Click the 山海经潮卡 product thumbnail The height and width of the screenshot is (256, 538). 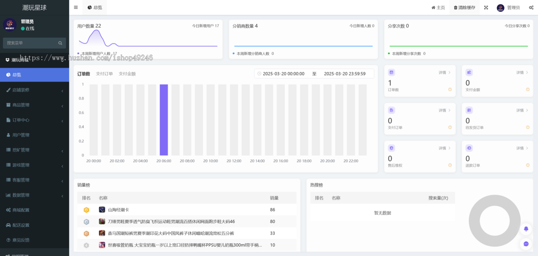pos(102,210)
